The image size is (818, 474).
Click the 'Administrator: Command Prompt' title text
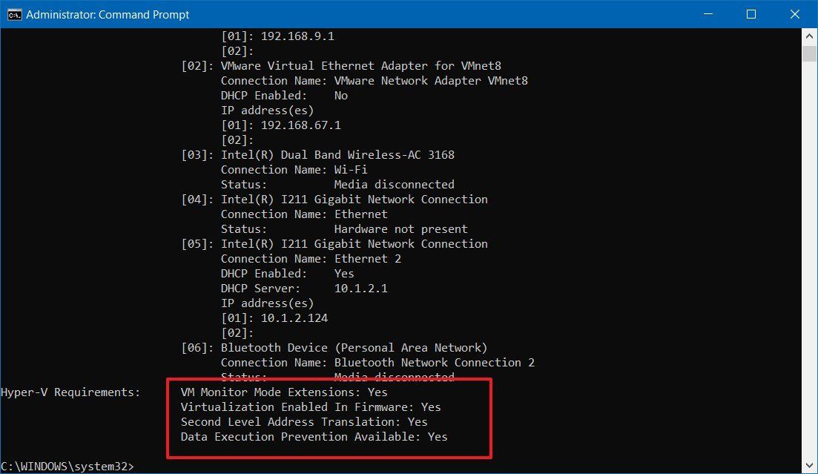tap(108, 15)
